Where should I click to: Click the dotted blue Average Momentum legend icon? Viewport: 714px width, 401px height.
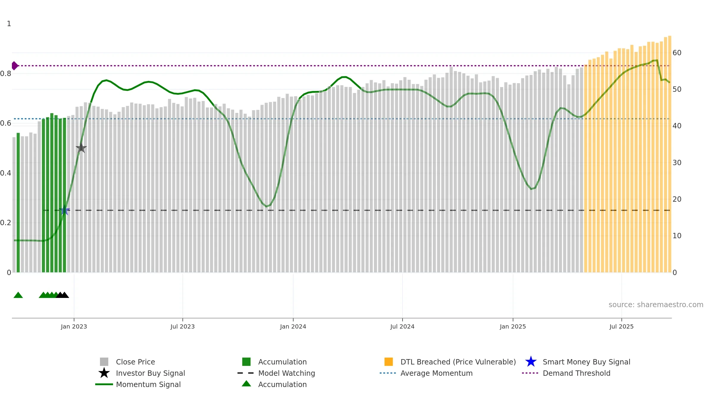click(x=388, y=373)
